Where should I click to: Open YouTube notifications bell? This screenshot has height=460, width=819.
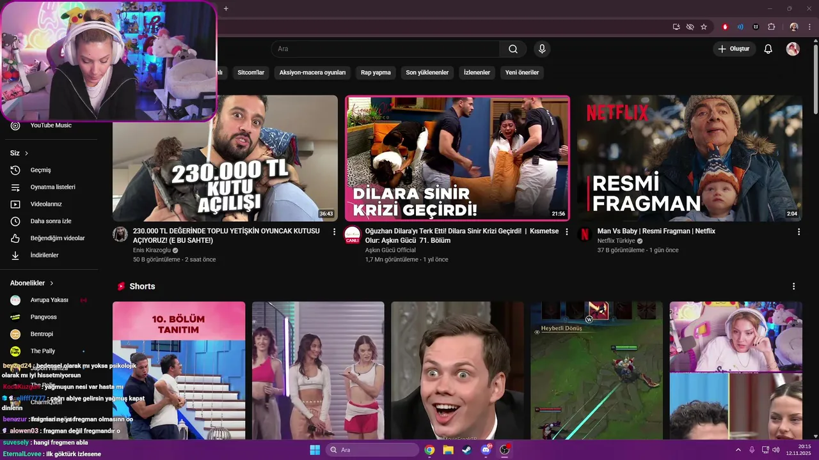coord(768,49)
